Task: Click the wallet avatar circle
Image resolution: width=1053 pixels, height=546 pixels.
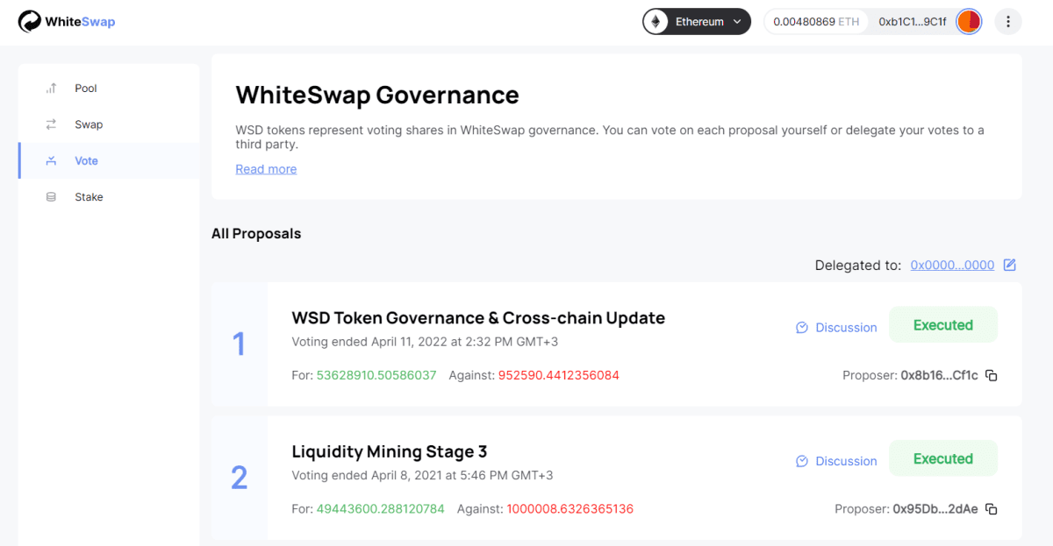Action: coord(969,22)
